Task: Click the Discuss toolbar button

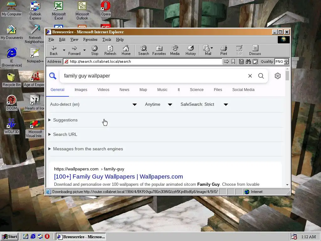Action: coord(255,51)
